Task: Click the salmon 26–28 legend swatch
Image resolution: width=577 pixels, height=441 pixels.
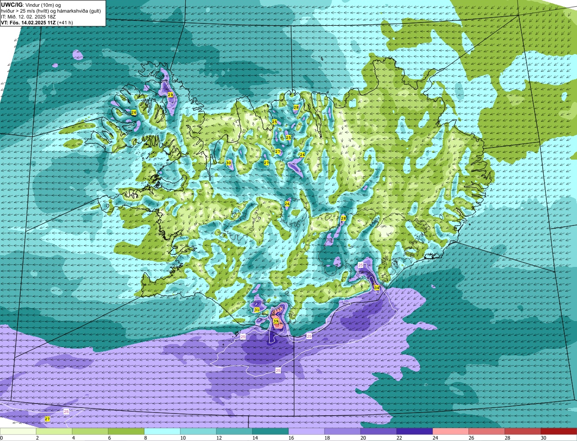Action: coord(487,432)
